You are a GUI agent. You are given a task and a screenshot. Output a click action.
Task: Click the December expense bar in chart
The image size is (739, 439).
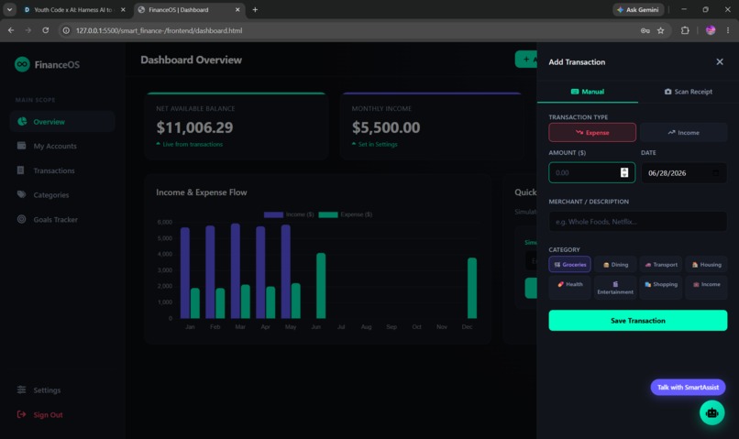point(472,289)
